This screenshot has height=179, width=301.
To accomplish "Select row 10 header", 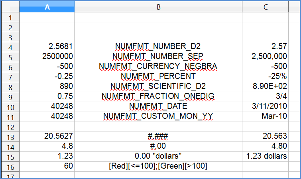I will (x=10, y=107).
